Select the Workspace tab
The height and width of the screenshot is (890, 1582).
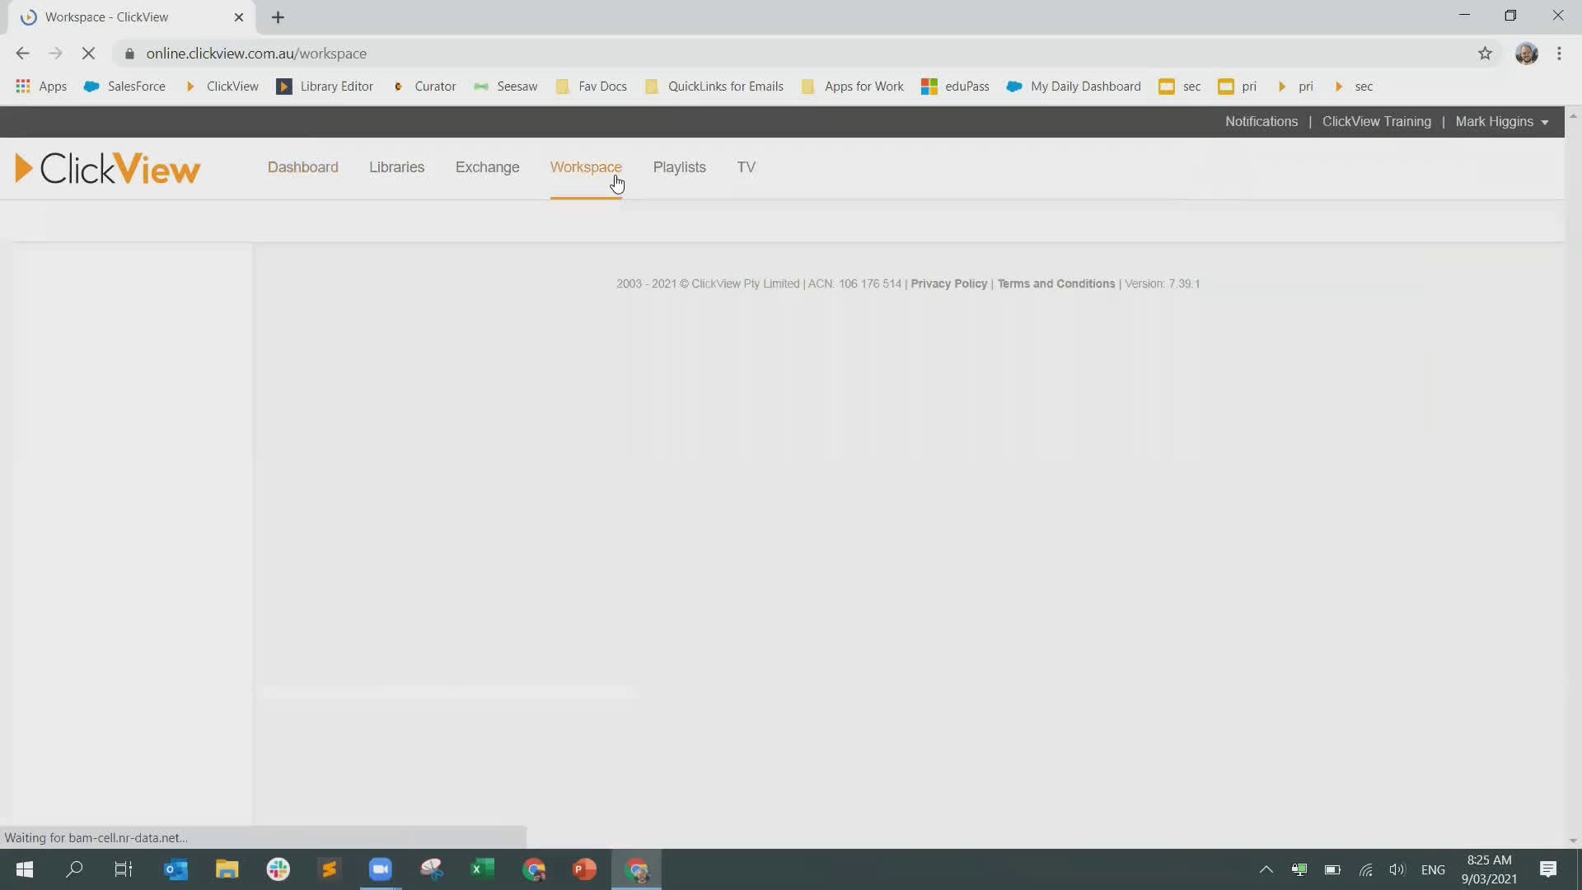point(586,167)
